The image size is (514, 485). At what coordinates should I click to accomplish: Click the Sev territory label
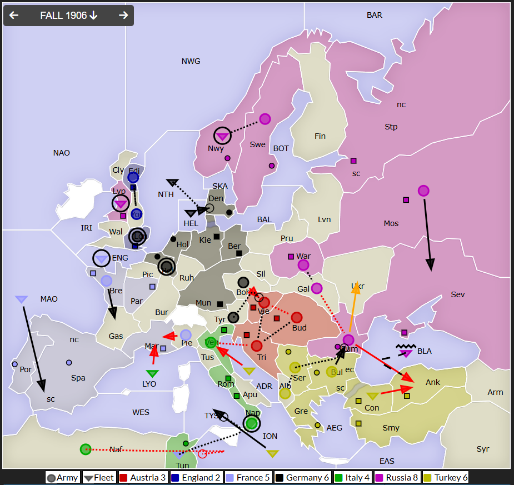pyautogui.click(x=457, y=294)
